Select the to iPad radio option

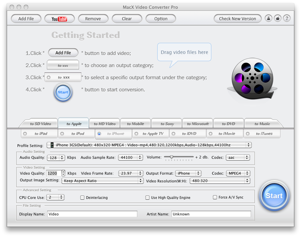25,134
